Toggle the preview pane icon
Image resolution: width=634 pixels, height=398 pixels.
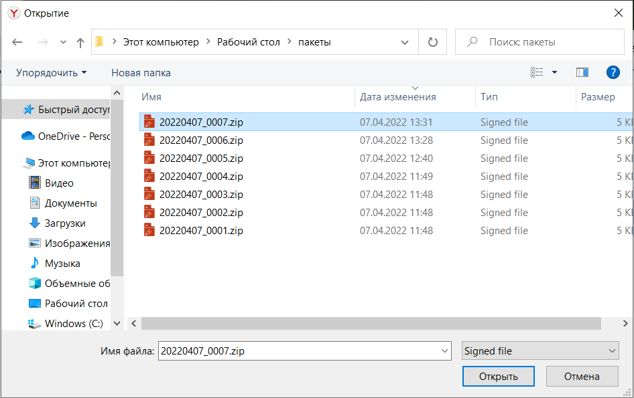pos(582,72)
